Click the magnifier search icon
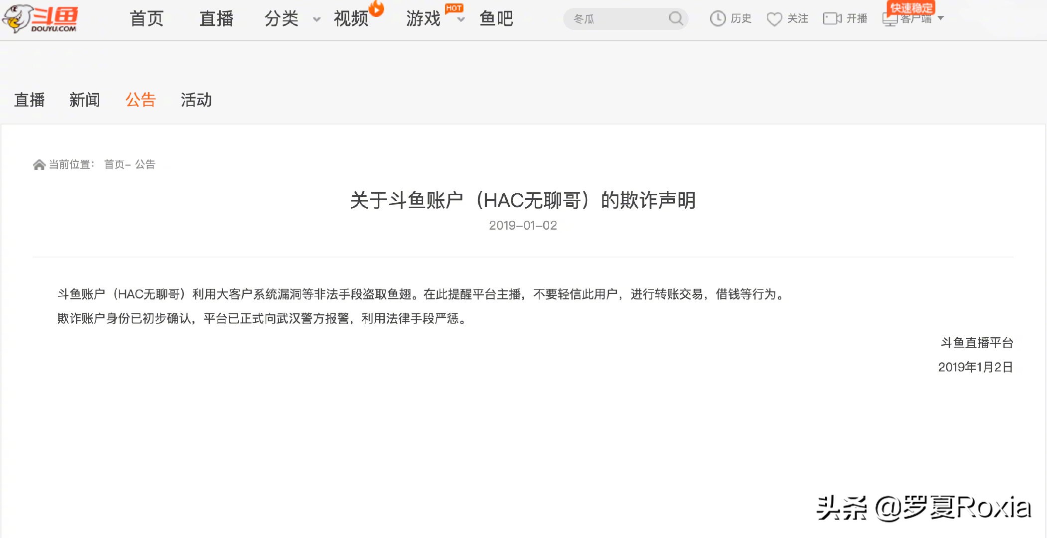 click(x=676, y=18)
